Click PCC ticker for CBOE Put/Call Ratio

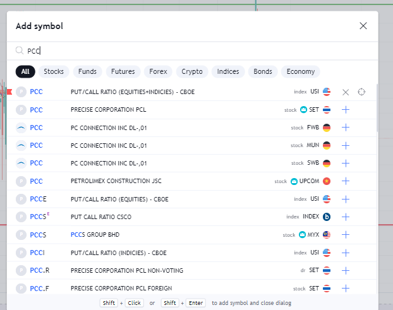point(37,92)
